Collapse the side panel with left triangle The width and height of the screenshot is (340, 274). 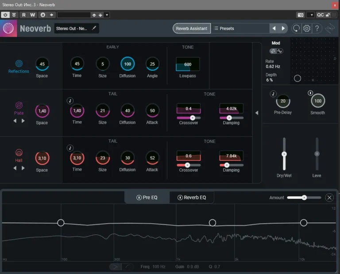(x=257, y=113)
